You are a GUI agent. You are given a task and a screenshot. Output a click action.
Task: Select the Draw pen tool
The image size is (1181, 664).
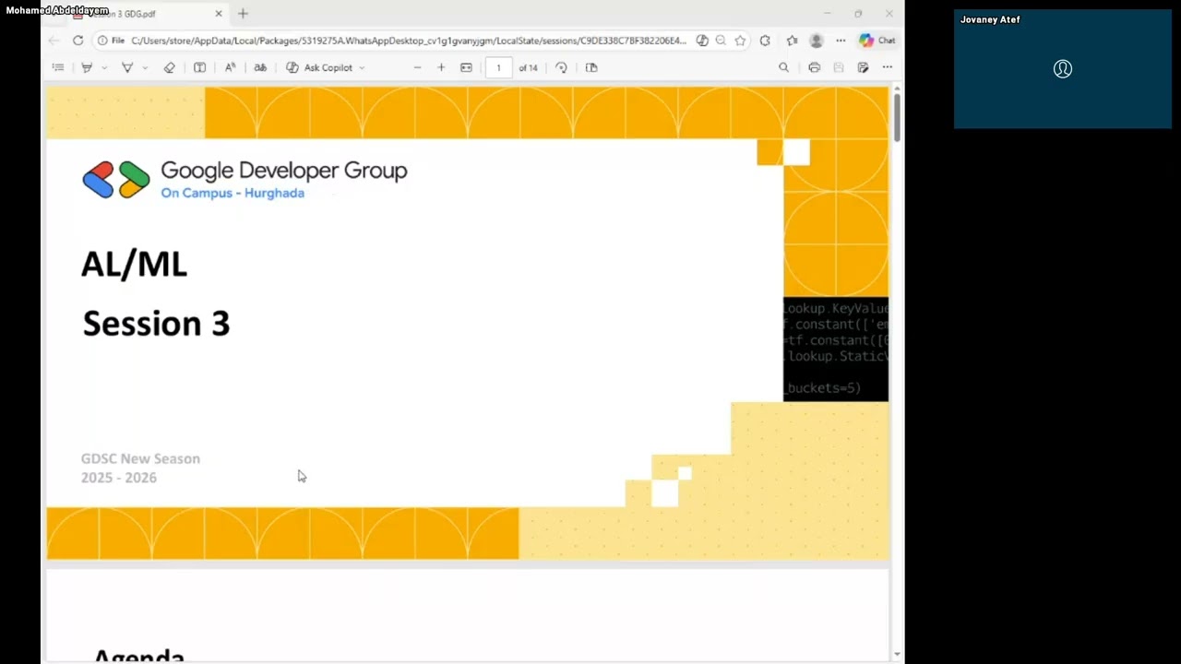[x=127, y=67]
